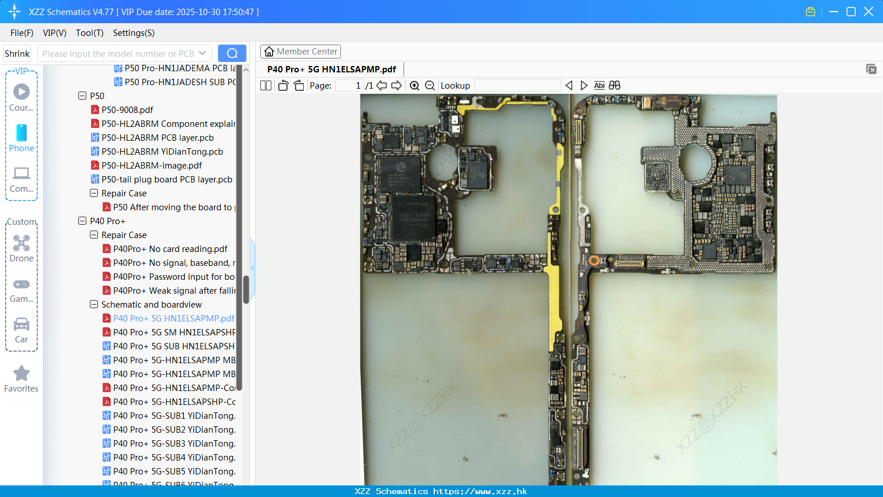This screenshot has width=883, height=497.
Task: Click the XZZ Schematics app logo
Action: (14, 12)
